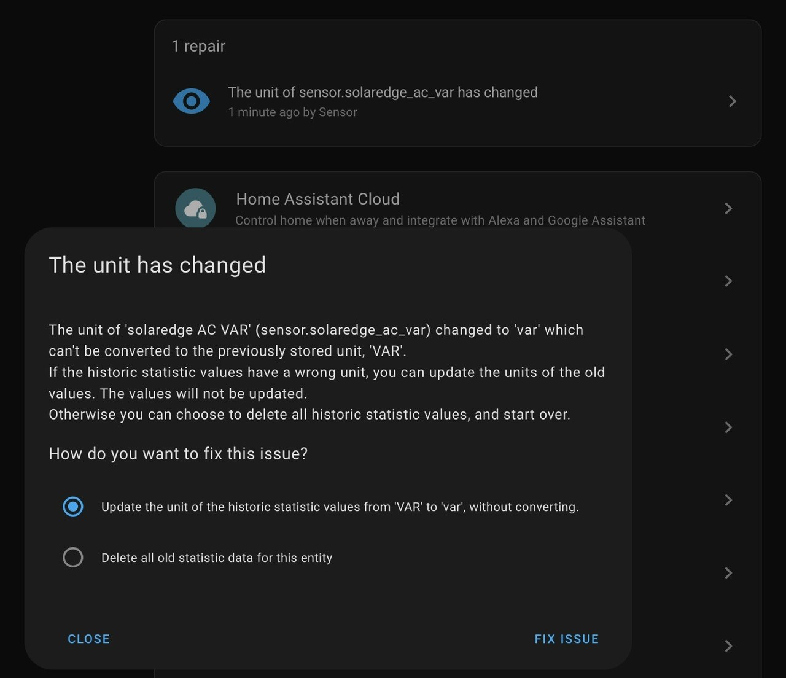Click the 'Update the unit of the historic statistic values' option text
Viewport: 786px width, 678px height.
click(340, 507)
